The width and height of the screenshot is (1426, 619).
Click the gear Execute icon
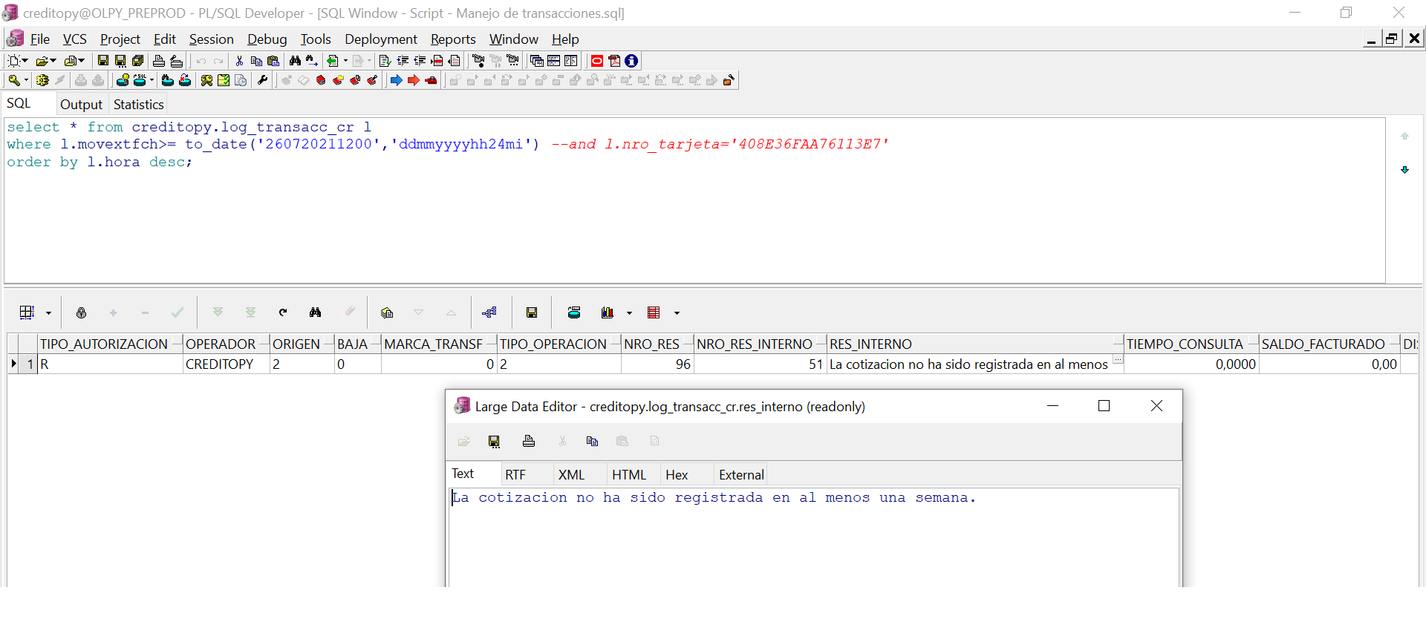click(x=42, y=80)
